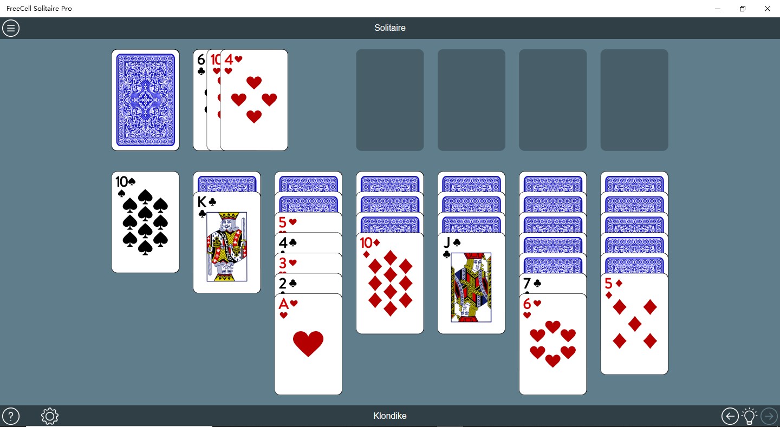The height and width of the screenshot is (427, 780).
Task: Click the last empty foundation slot
Action: coord(634,100)
